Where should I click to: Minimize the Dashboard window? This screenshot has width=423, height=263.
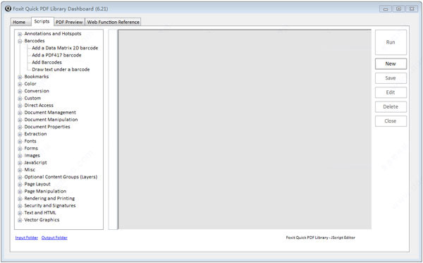[386, 9]
